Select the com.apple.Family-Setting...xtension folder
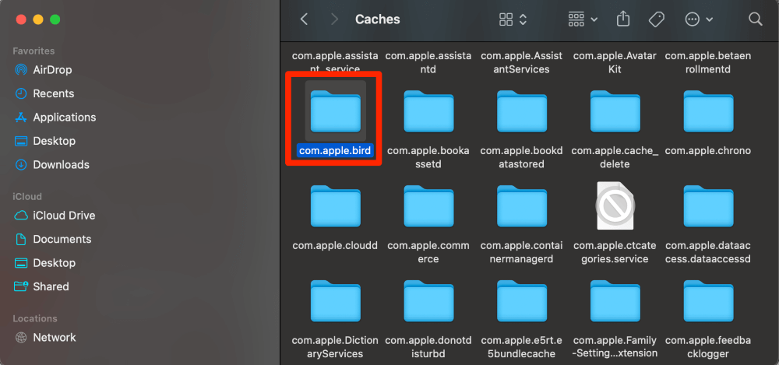The image size is (779, 365). (x=615, y=301)
